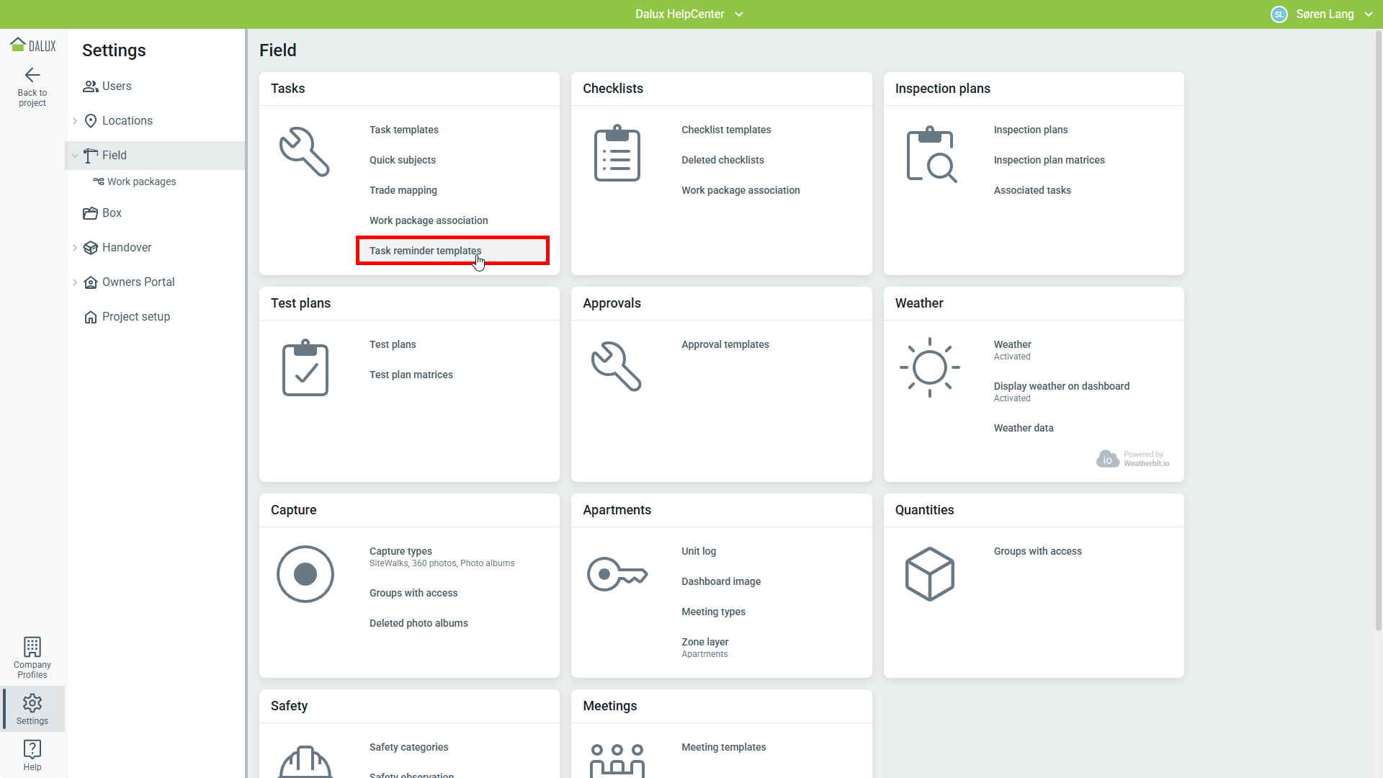This screenshot has height=778, width=1383.
Task: Open Checklist templates link
Action: 726,130
